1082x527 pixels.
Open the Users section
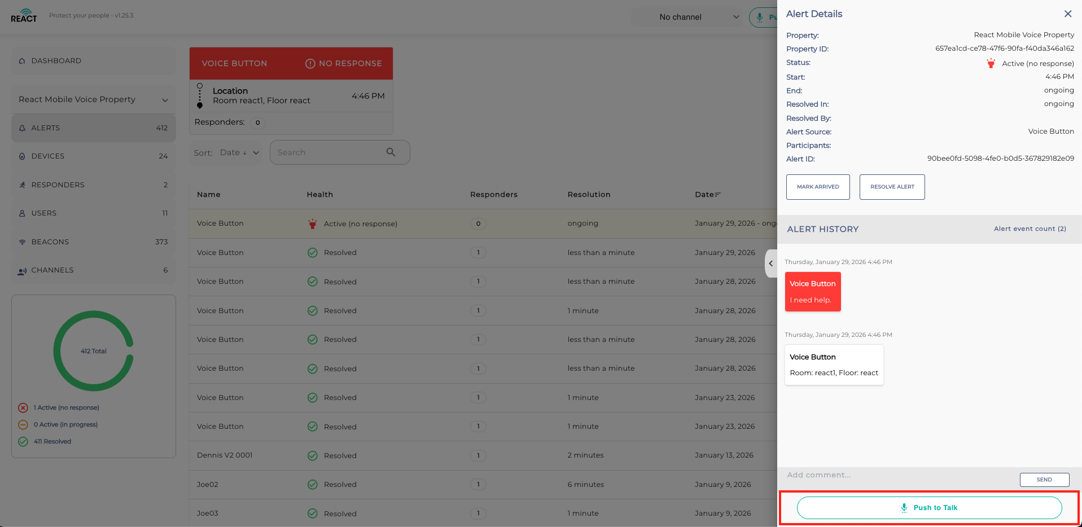pos(94,213)
